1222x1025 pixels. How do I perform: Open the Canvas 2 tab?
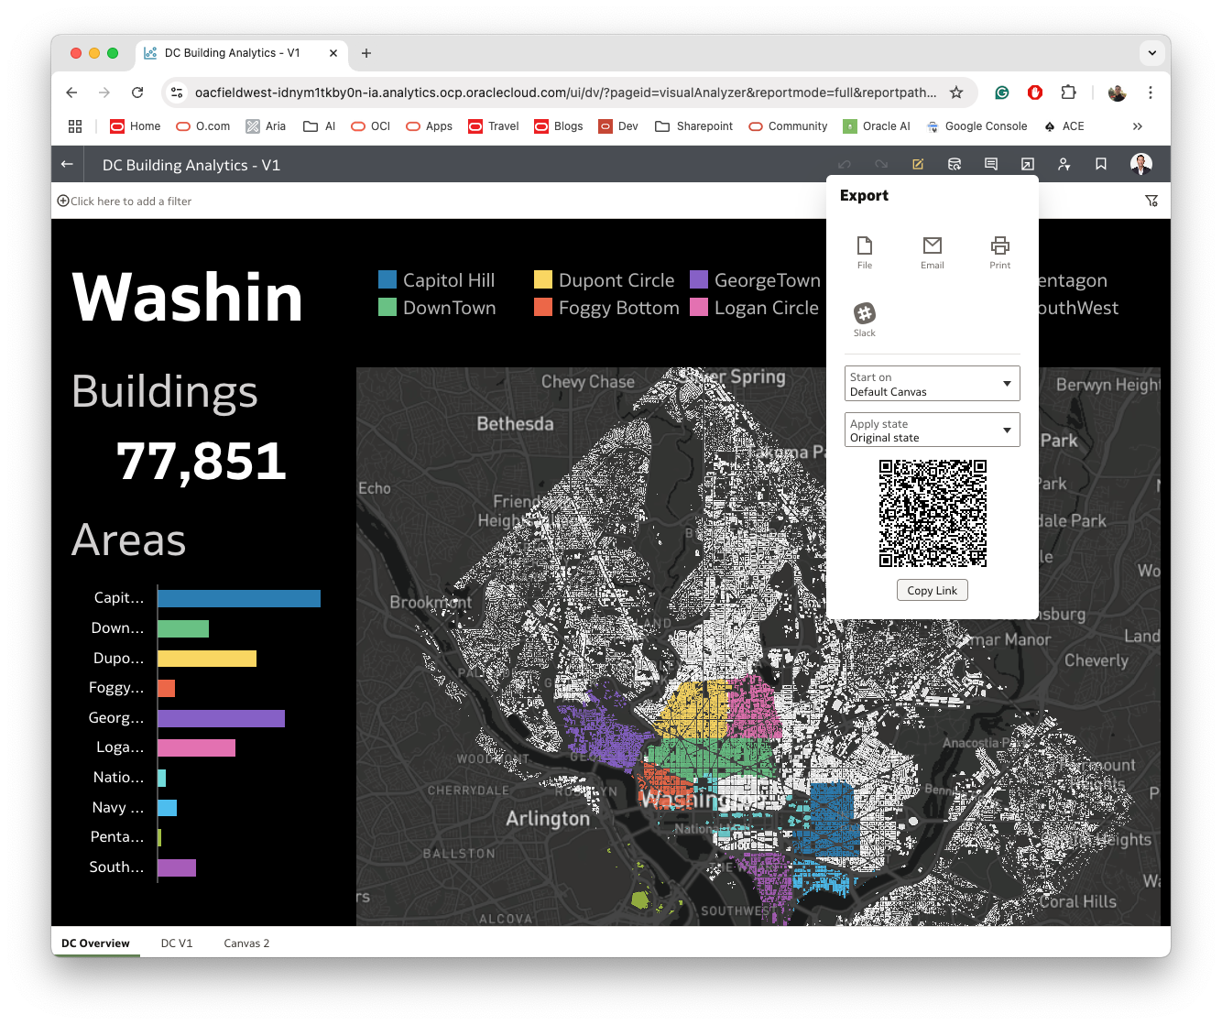point(246,943)
